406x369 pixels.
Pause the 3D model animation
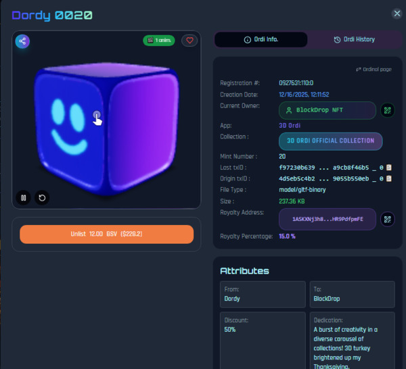coord(23,198)
